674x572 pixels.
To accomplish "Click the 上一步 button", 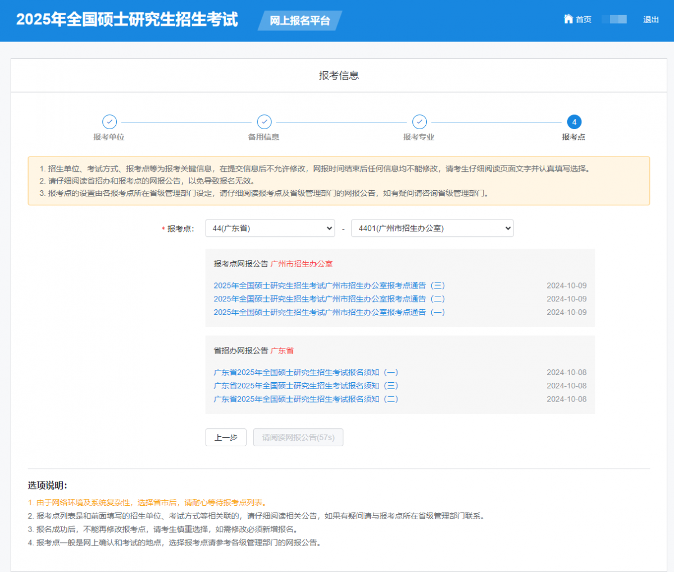I will 226,437.
